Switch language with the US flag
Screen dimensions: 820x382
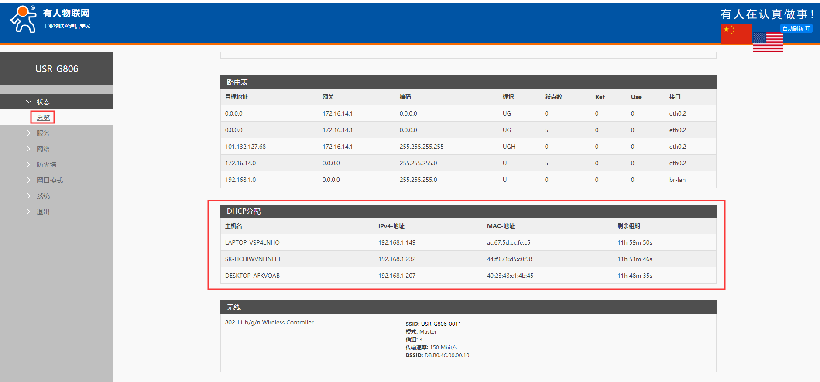point(768,43)
